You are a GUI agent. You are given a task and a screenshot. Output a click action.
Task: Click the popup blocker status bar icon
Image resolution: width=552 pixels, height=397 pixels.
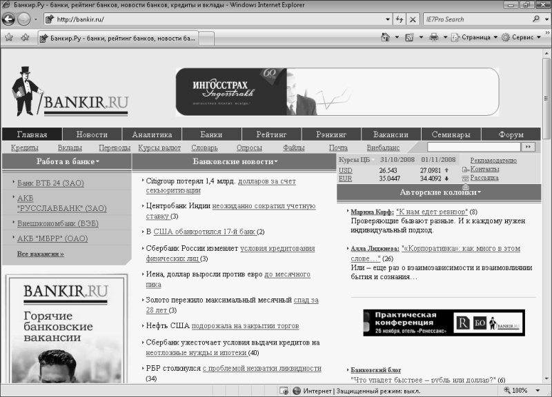coord(284,391)
